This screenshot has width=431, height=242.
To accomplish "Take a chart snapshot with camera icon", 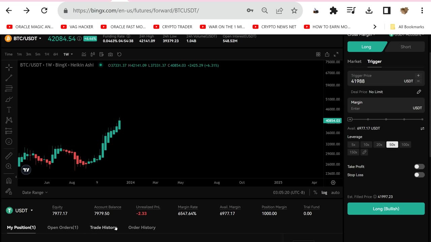I will coord(110,54).
